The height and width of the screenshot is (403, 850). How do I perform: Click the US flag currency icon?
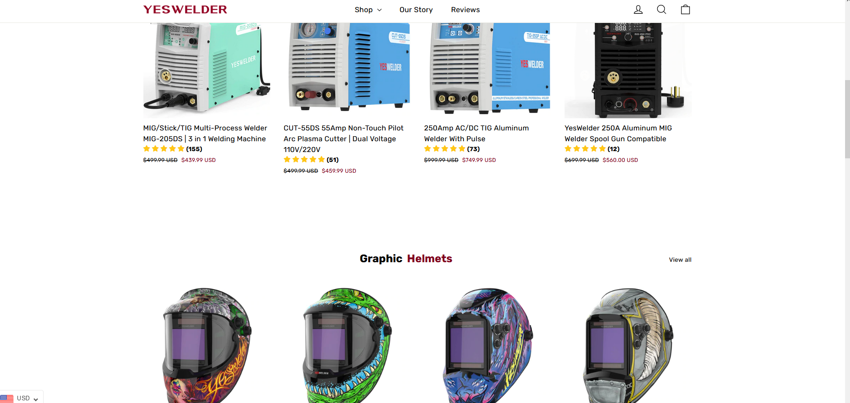[7, 399]
